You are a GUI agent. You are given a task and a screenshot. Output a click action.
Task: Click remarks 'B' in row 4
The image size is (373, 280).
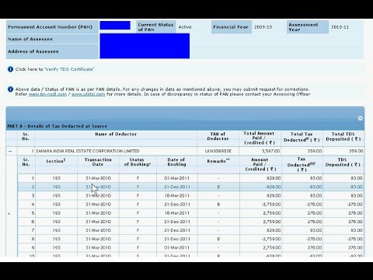click(218, 205)
